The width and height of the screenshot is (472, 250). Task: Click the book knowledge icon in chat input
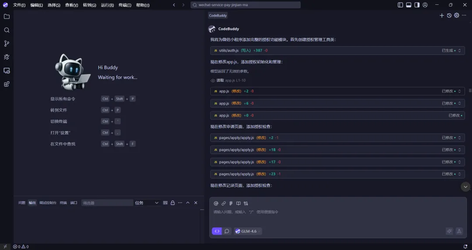click(x=239, y=203)
